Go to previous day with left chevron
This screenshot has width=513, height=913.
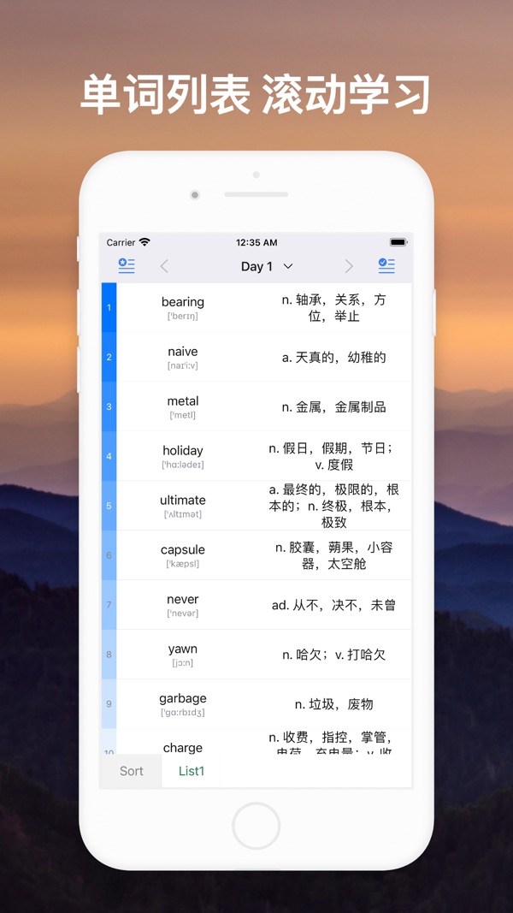point(164,267)
